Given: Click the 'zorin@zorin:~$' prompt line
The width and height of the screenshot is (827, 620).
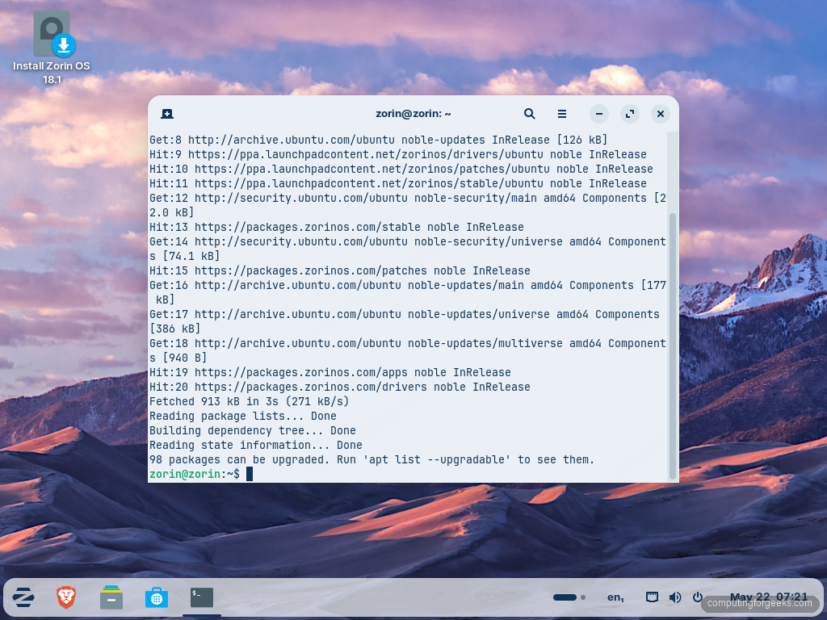Looking at the screenshot, I should click(201, 474).
